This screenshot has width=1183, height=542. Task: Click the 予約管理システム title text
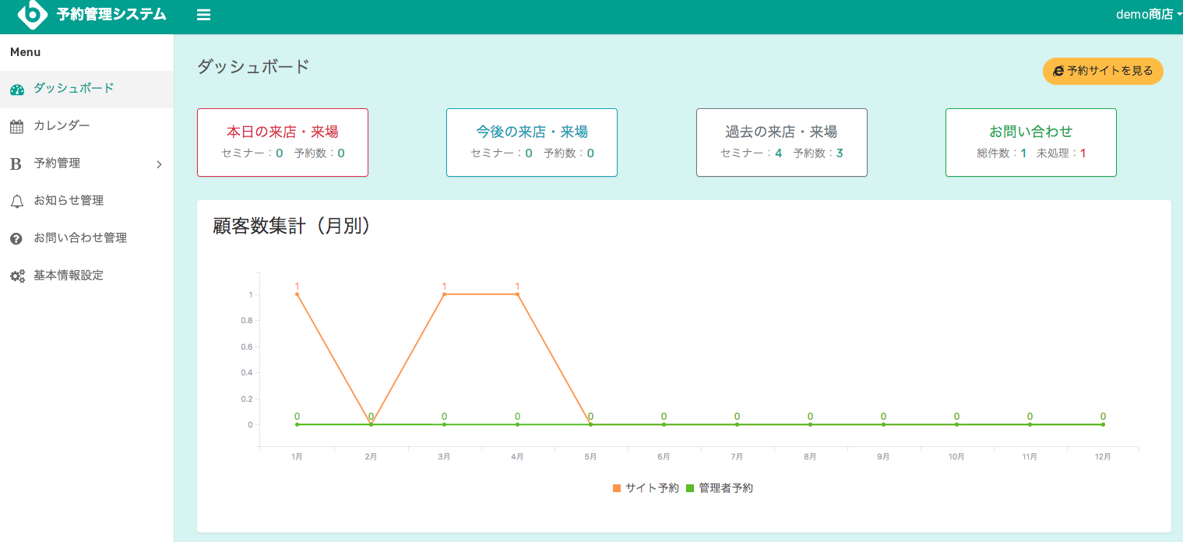[x=111, y=14]
